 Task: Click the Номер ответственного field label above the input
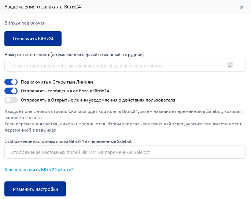(x=74, y=55)
